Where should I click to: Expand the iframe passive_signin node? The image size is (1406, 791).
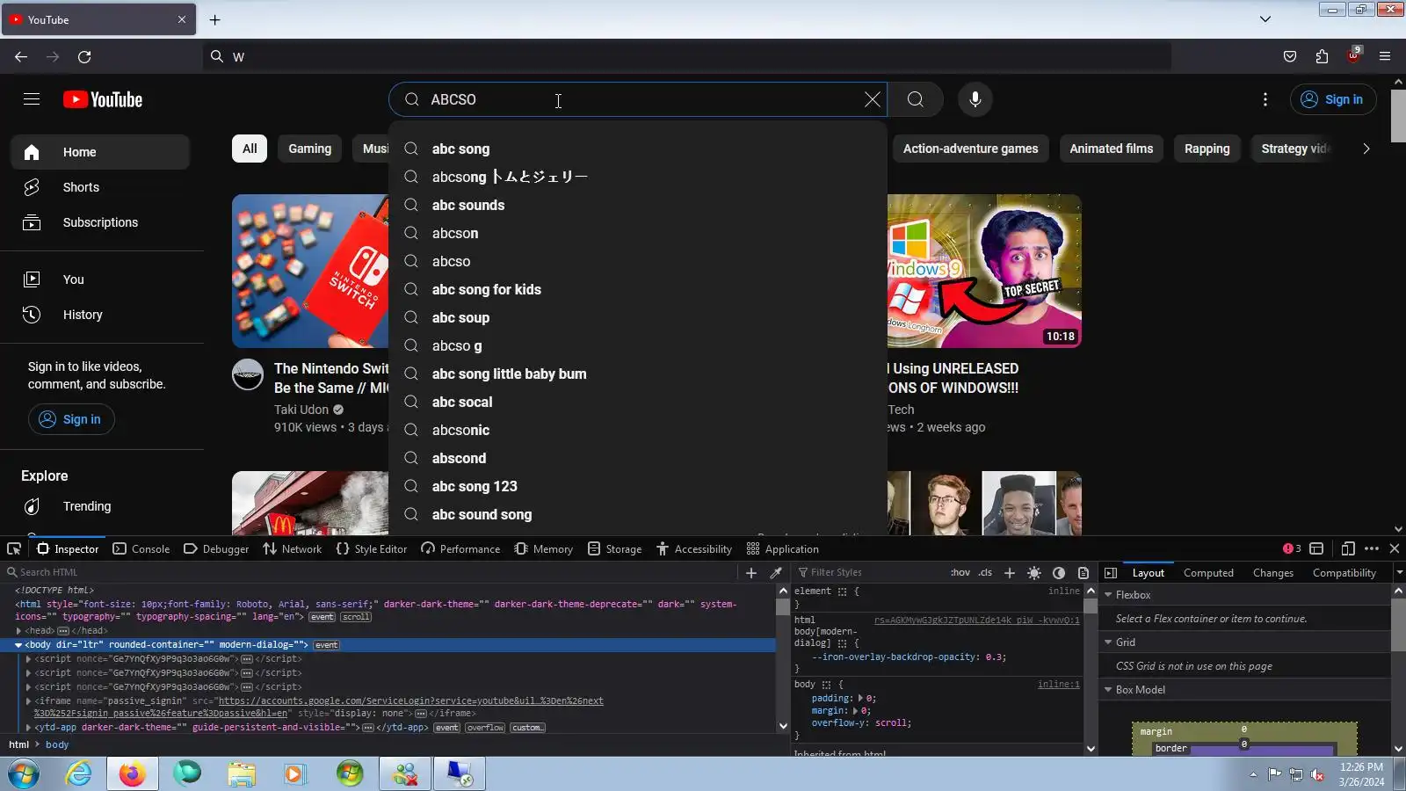point(28,701)
